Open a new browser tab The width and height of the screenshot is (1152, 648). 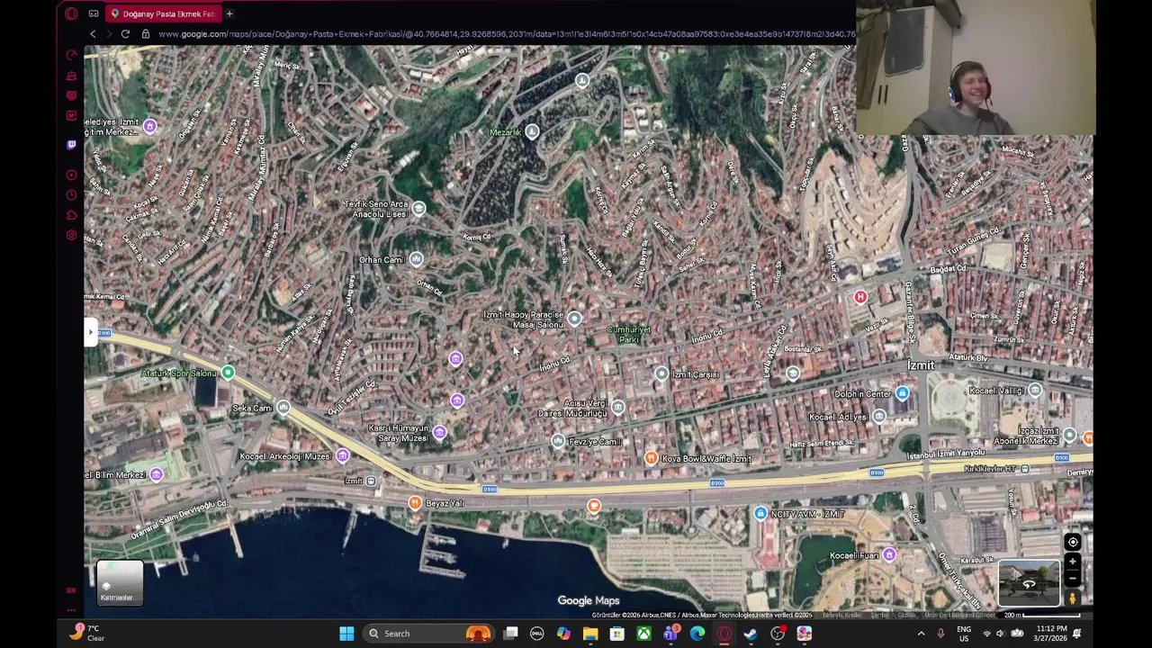click(x=229, y=13)
